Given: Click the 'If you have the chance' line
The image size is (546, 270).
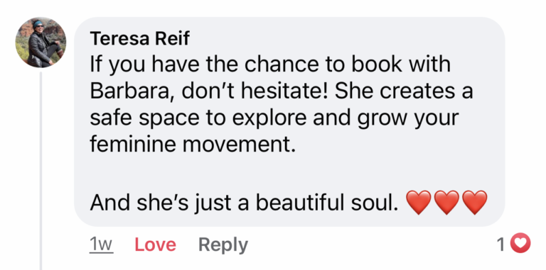Looking at the screenshot, I should point(270,65).
